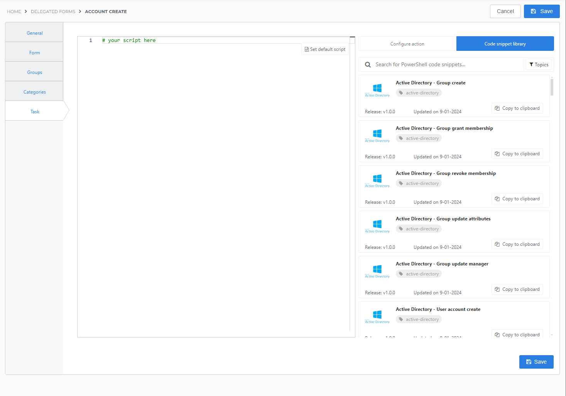Click title Active Directory - Group update attributes
Viewport: 566px width, 396px height.
tap(443, 219)
